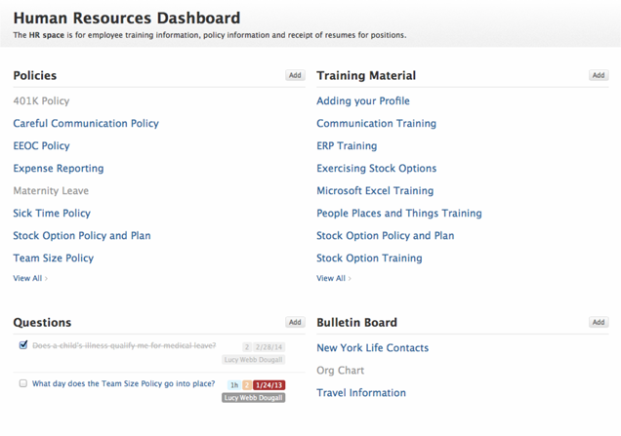This screenshot has width=621, height=436.
Task: Open question about Team Size Policy date
Action: [123, 383]
